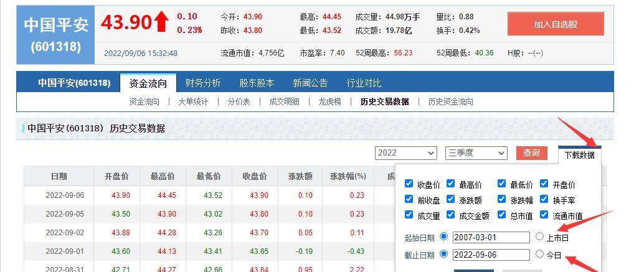
Task: Switch to the 资金流向 main tab
Action: click(x=148, y=83)
